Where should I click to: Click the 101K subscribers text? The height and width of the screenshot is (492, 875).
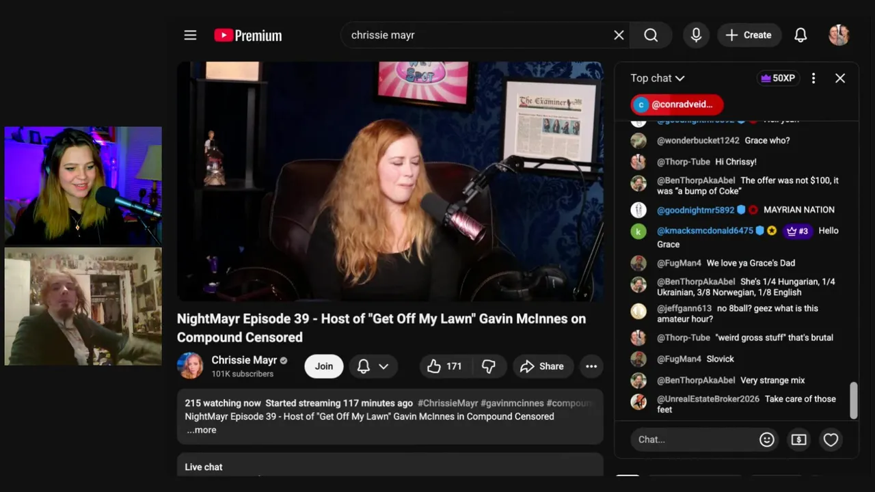click(242, 374)
